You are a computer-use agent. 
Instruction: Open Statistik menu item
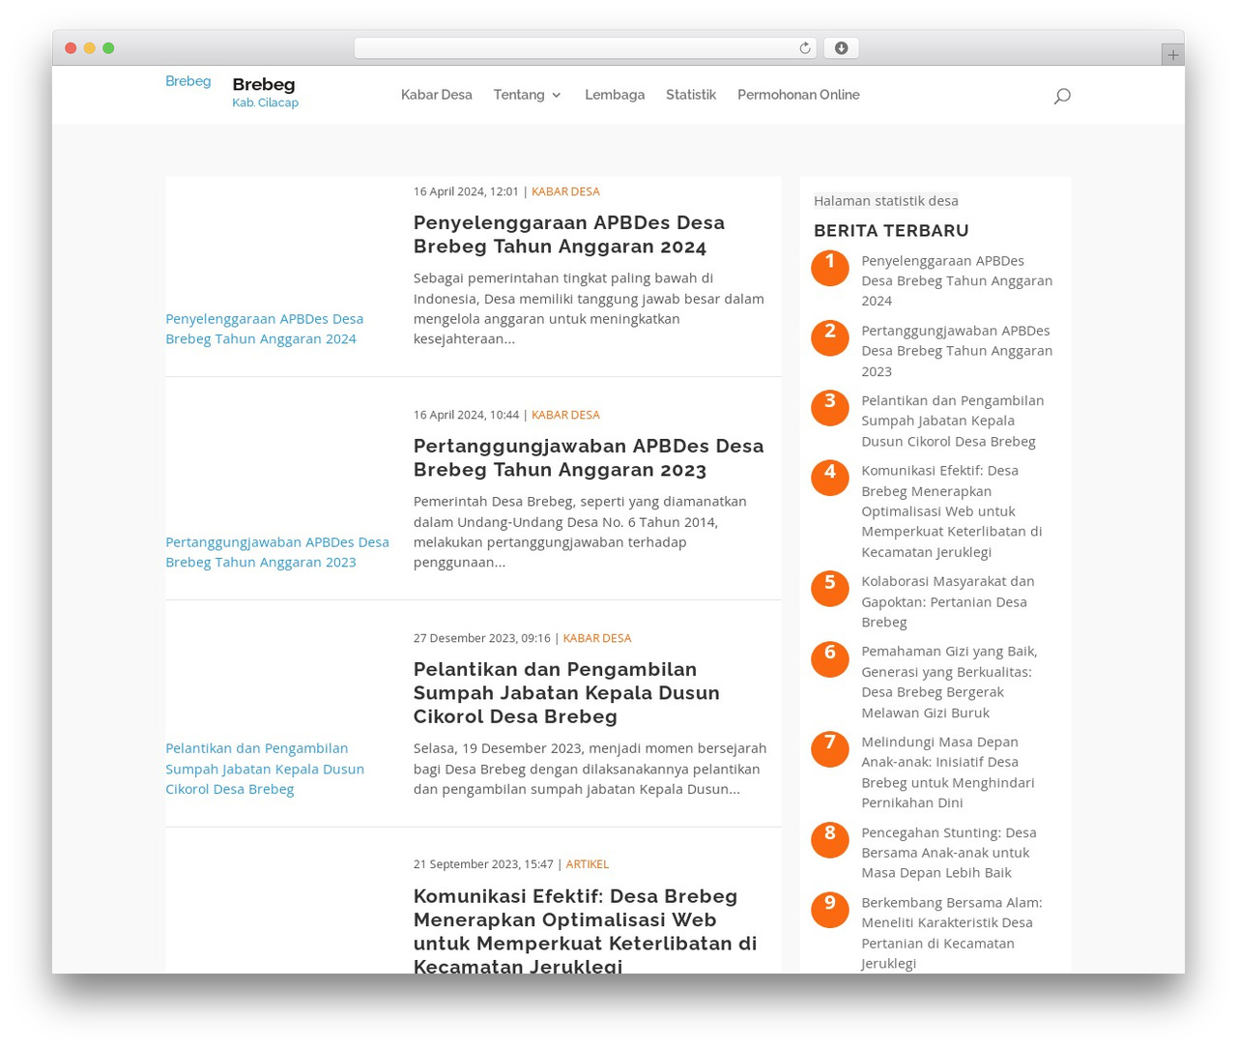click(691, 95)
